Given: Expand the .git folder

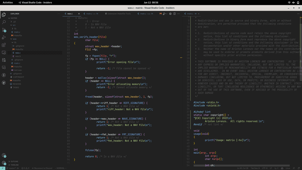Looking at the screenshot, I should pos(14,22).
